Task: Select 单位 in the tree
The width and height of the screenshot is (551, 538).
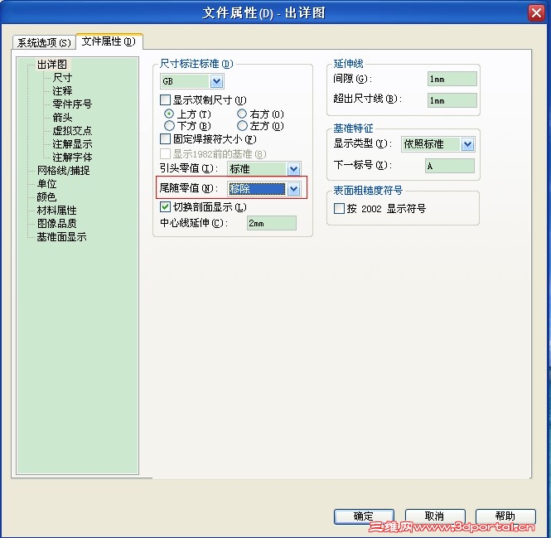Action: pyautogui.click(x=46, y=184)
